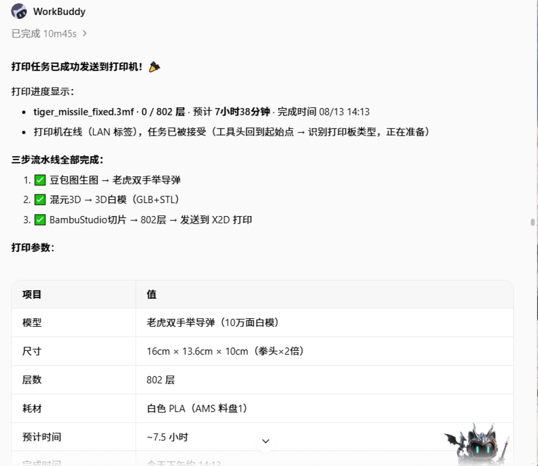
Task: Click the WorkBuddy avatar icon
Action: pos(19,11)
